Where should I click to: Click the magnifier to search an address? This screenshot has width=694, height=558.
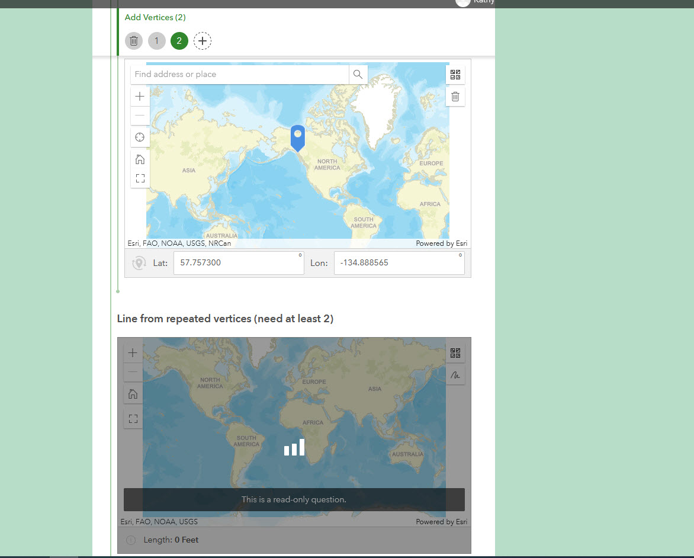click(x=358, y=74)
